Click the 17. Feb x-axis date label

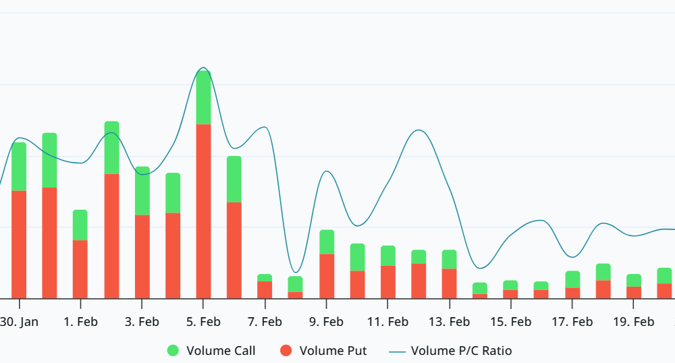point(572,322)
